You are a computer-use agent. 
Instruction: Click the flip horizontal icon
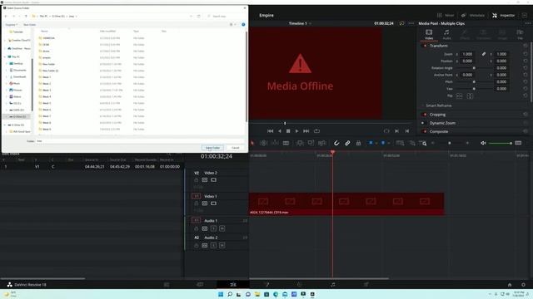pyautogui.click(x=459, y=96)
